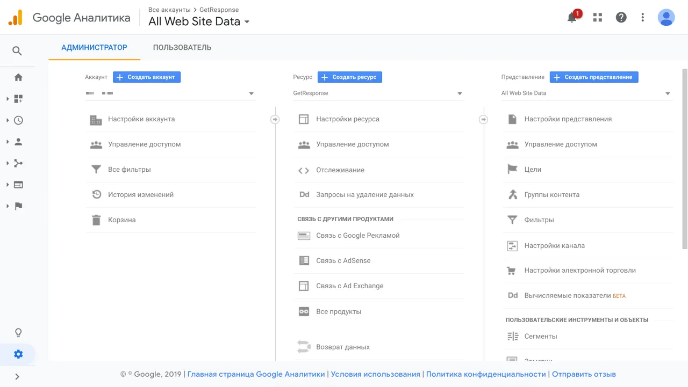
Task: Go to Home via sidebar house icon
Action: [x=18, y=77]
